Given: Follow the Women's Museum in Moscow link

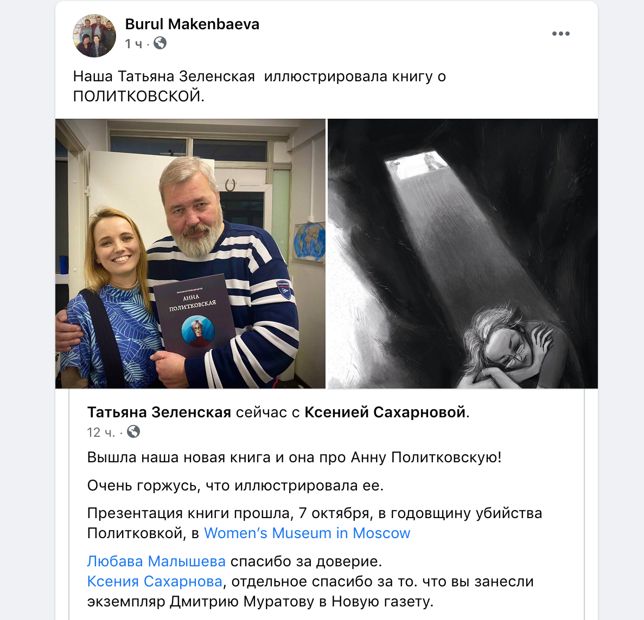Looking at the screenshot, I should click(307, 533).
